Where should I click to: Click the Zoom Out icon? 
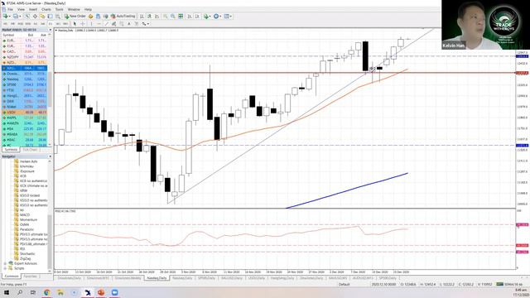173,17
